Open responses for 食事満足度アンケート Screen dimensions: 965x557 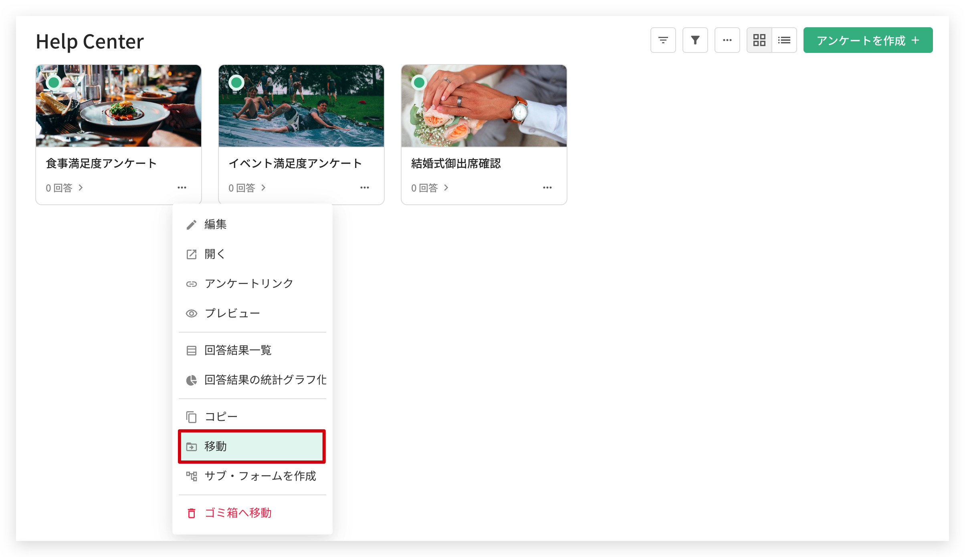[64, 188]
